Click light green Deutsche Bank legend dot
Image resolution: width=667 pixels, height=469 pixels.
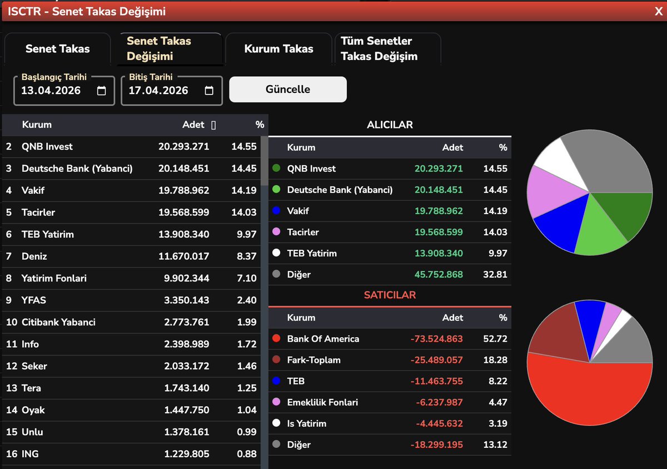point(276,189)
